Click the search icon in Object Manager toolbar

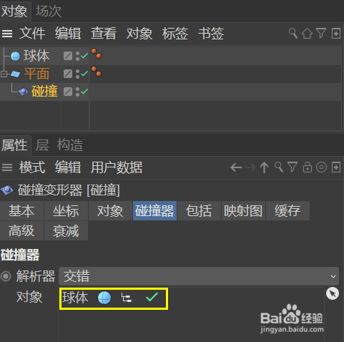tap(293, 33)
